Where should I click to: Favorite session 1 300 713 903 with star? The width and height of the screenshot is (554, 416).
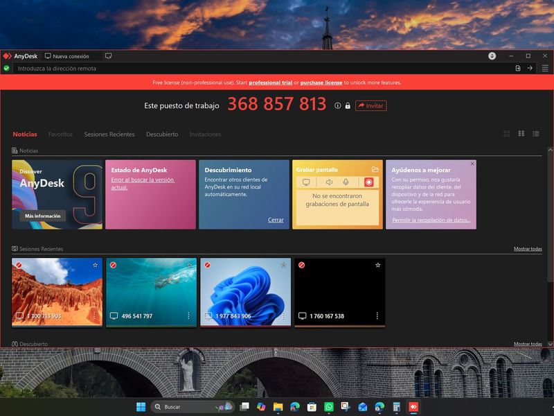pos(95,265)
